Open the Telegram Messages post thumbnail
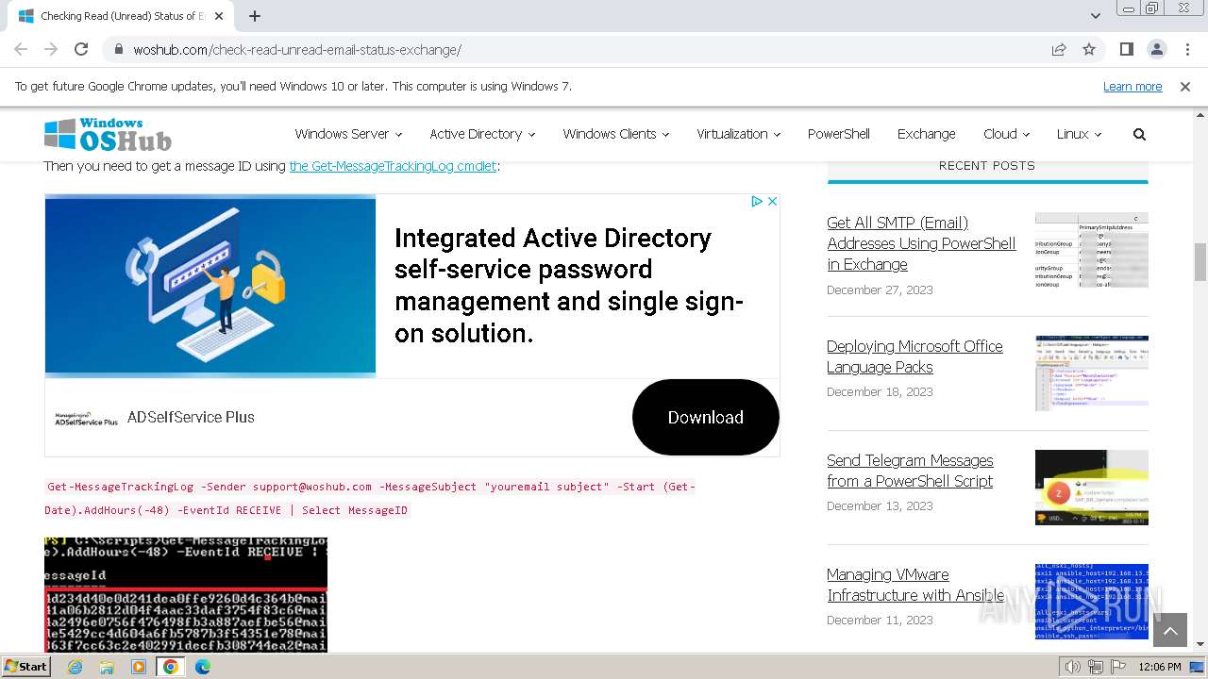The width and height of the screenshot is (1208, 679). (x=1092, y=488)
